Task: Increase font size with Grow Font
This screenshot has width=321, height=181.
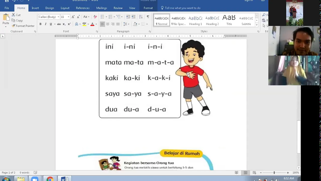Action: [x=73, y=17]
